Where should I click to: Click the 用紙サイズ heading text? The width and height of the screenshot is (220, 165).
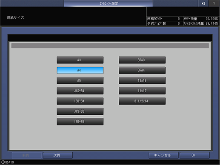coord(15,17)
